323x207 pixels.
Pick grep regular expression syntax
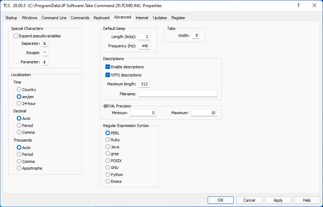[112, 154]
